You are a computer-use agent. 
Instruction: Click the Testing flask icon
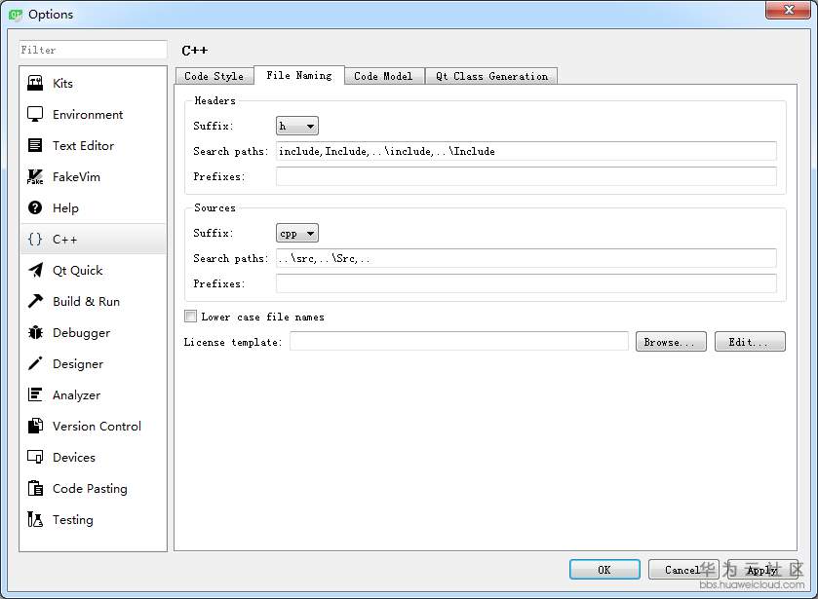35,519
